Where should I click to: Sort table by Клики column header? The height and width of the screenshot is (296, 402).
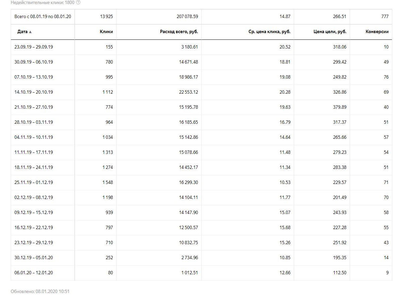106,32
